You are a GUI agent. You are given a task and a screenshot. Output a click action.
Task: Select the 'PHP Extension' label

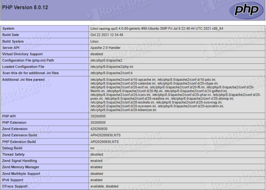pyautogui.click(x=14, y=122)
